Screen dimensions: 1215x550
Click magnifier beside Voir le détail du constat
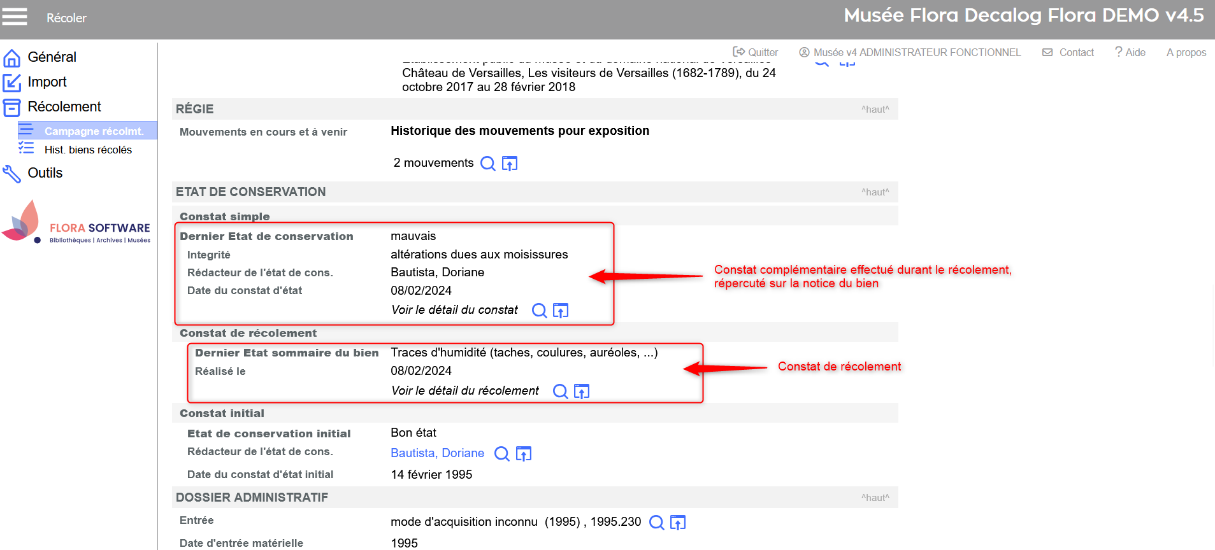tap(539, 311)
